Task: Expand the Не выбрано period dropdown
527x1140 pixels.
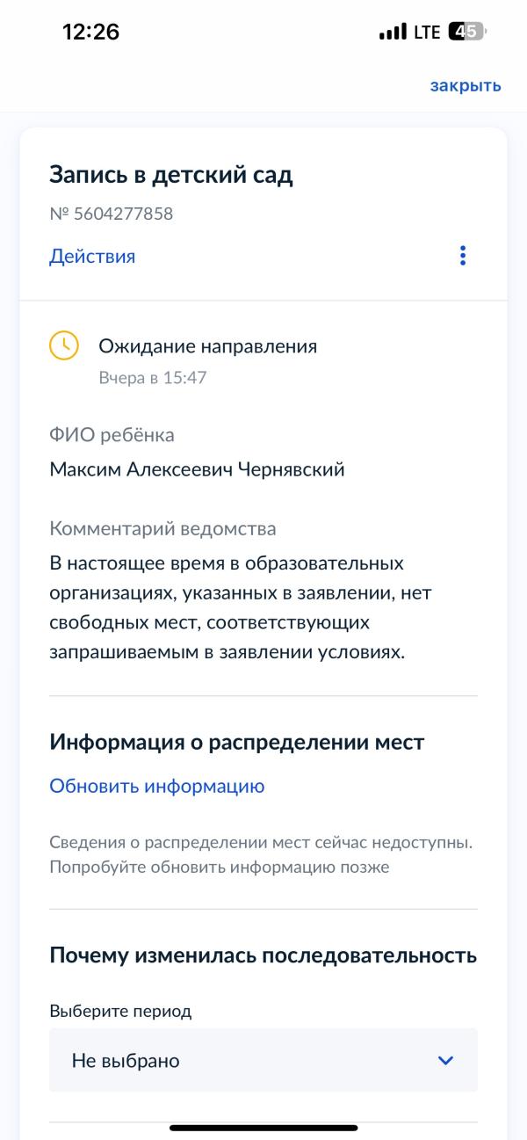Action: click(x=263, y=1060)
